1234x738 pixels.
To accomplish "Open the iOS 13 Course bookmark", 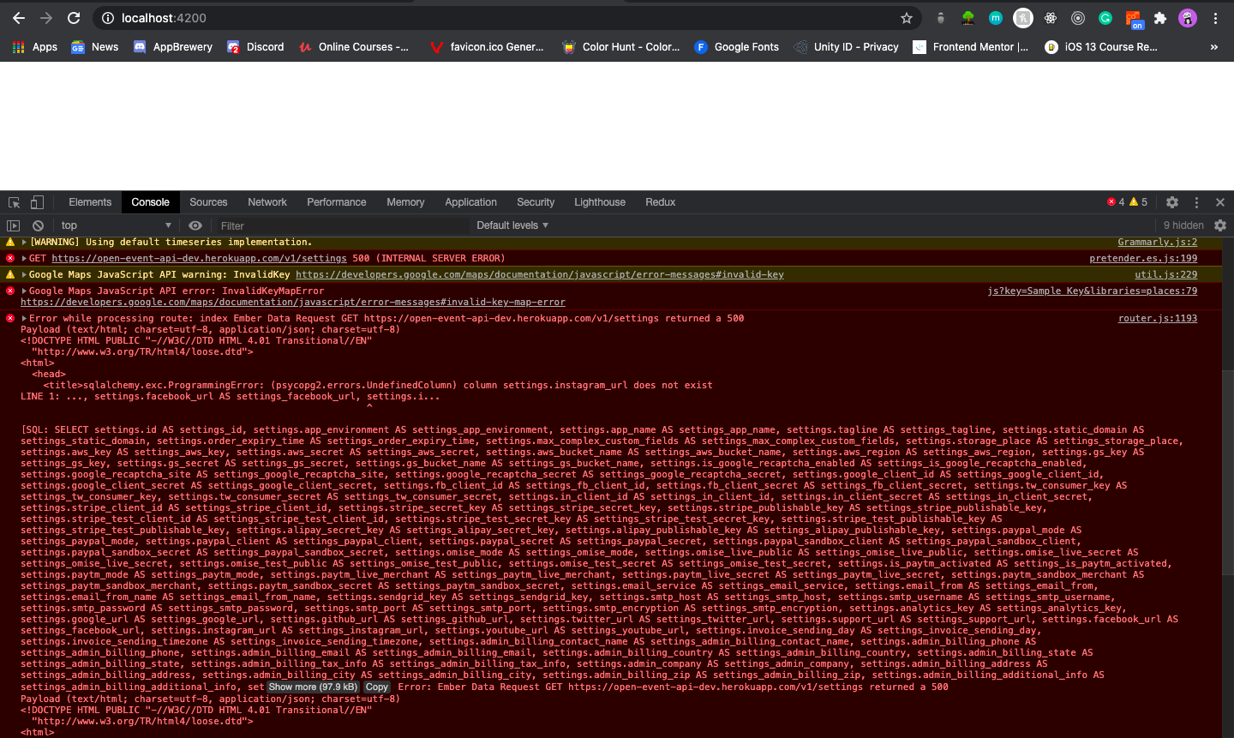I will tap(1101, 47).
